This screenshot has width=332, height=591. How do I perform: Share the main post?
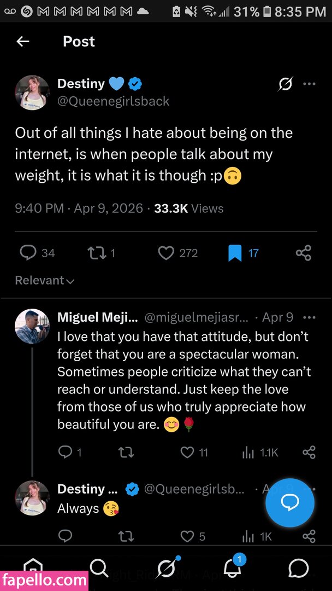coord(303,252)
